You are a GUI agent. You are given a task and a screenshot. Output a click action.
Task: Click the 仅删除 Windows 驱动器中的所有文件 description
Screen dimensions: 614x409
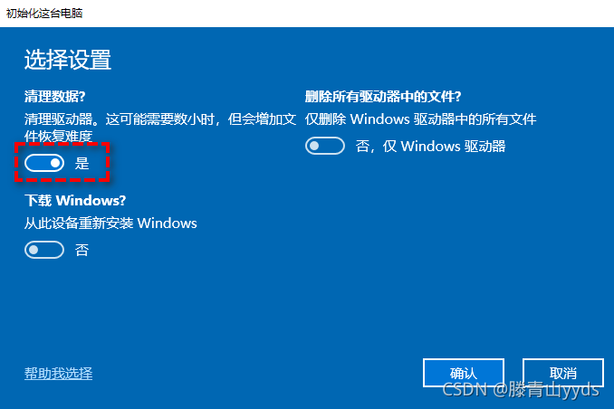(x=420, y=119)
